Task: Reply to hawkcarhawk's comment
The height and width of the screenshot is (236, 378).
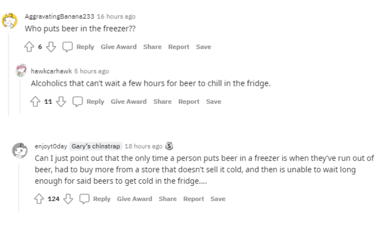Action: pos(95,101)
